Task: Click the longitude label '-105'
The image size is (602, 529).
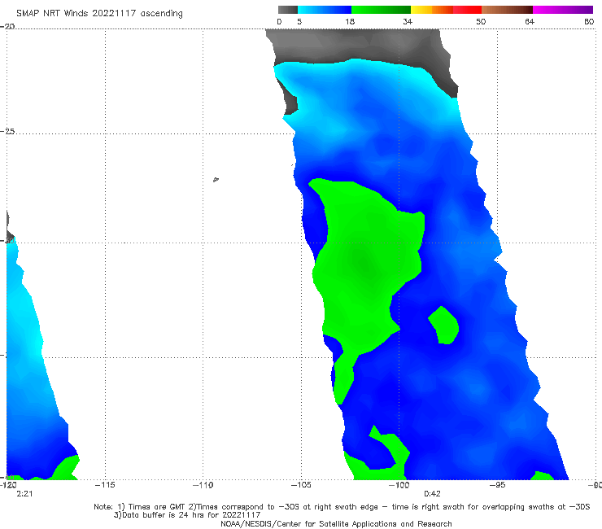Action: tap(301, 485)
